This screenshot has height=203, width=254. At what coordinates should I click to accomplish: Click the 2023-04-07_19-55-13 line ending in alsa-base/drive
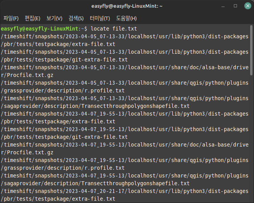[x=125, y=145]
